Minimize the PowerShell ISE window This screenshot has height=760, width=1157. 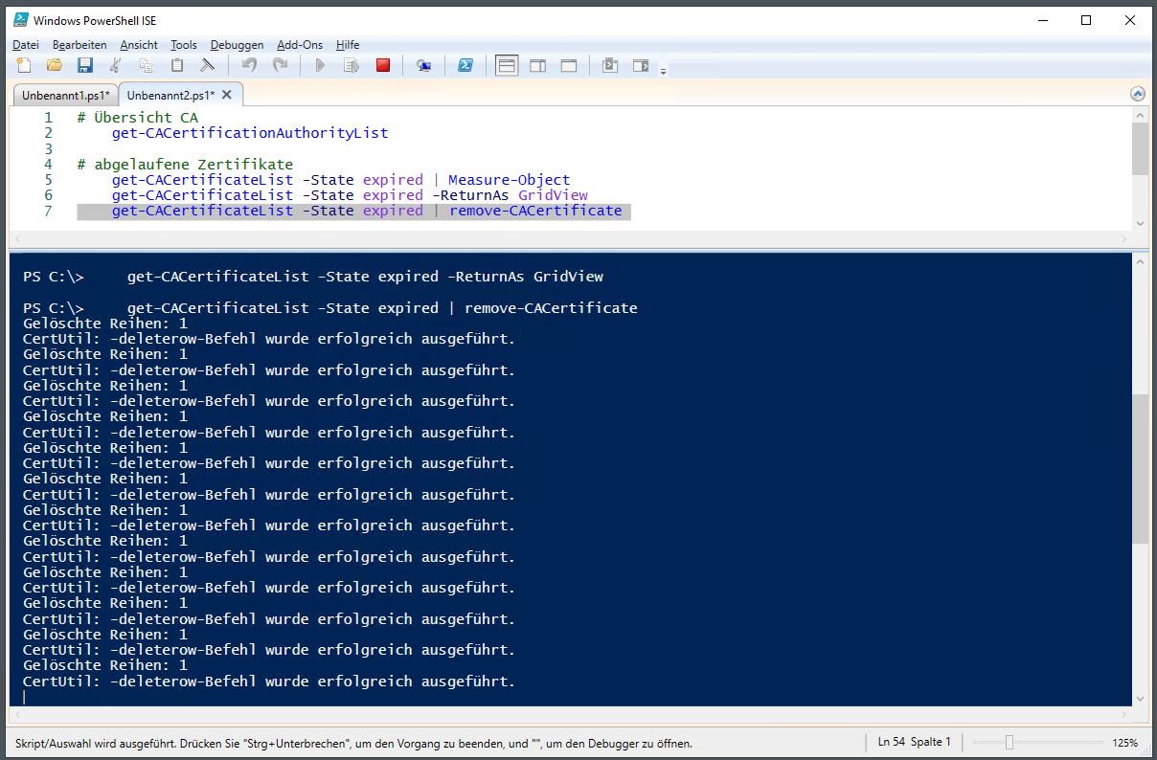coord(1042,20)
